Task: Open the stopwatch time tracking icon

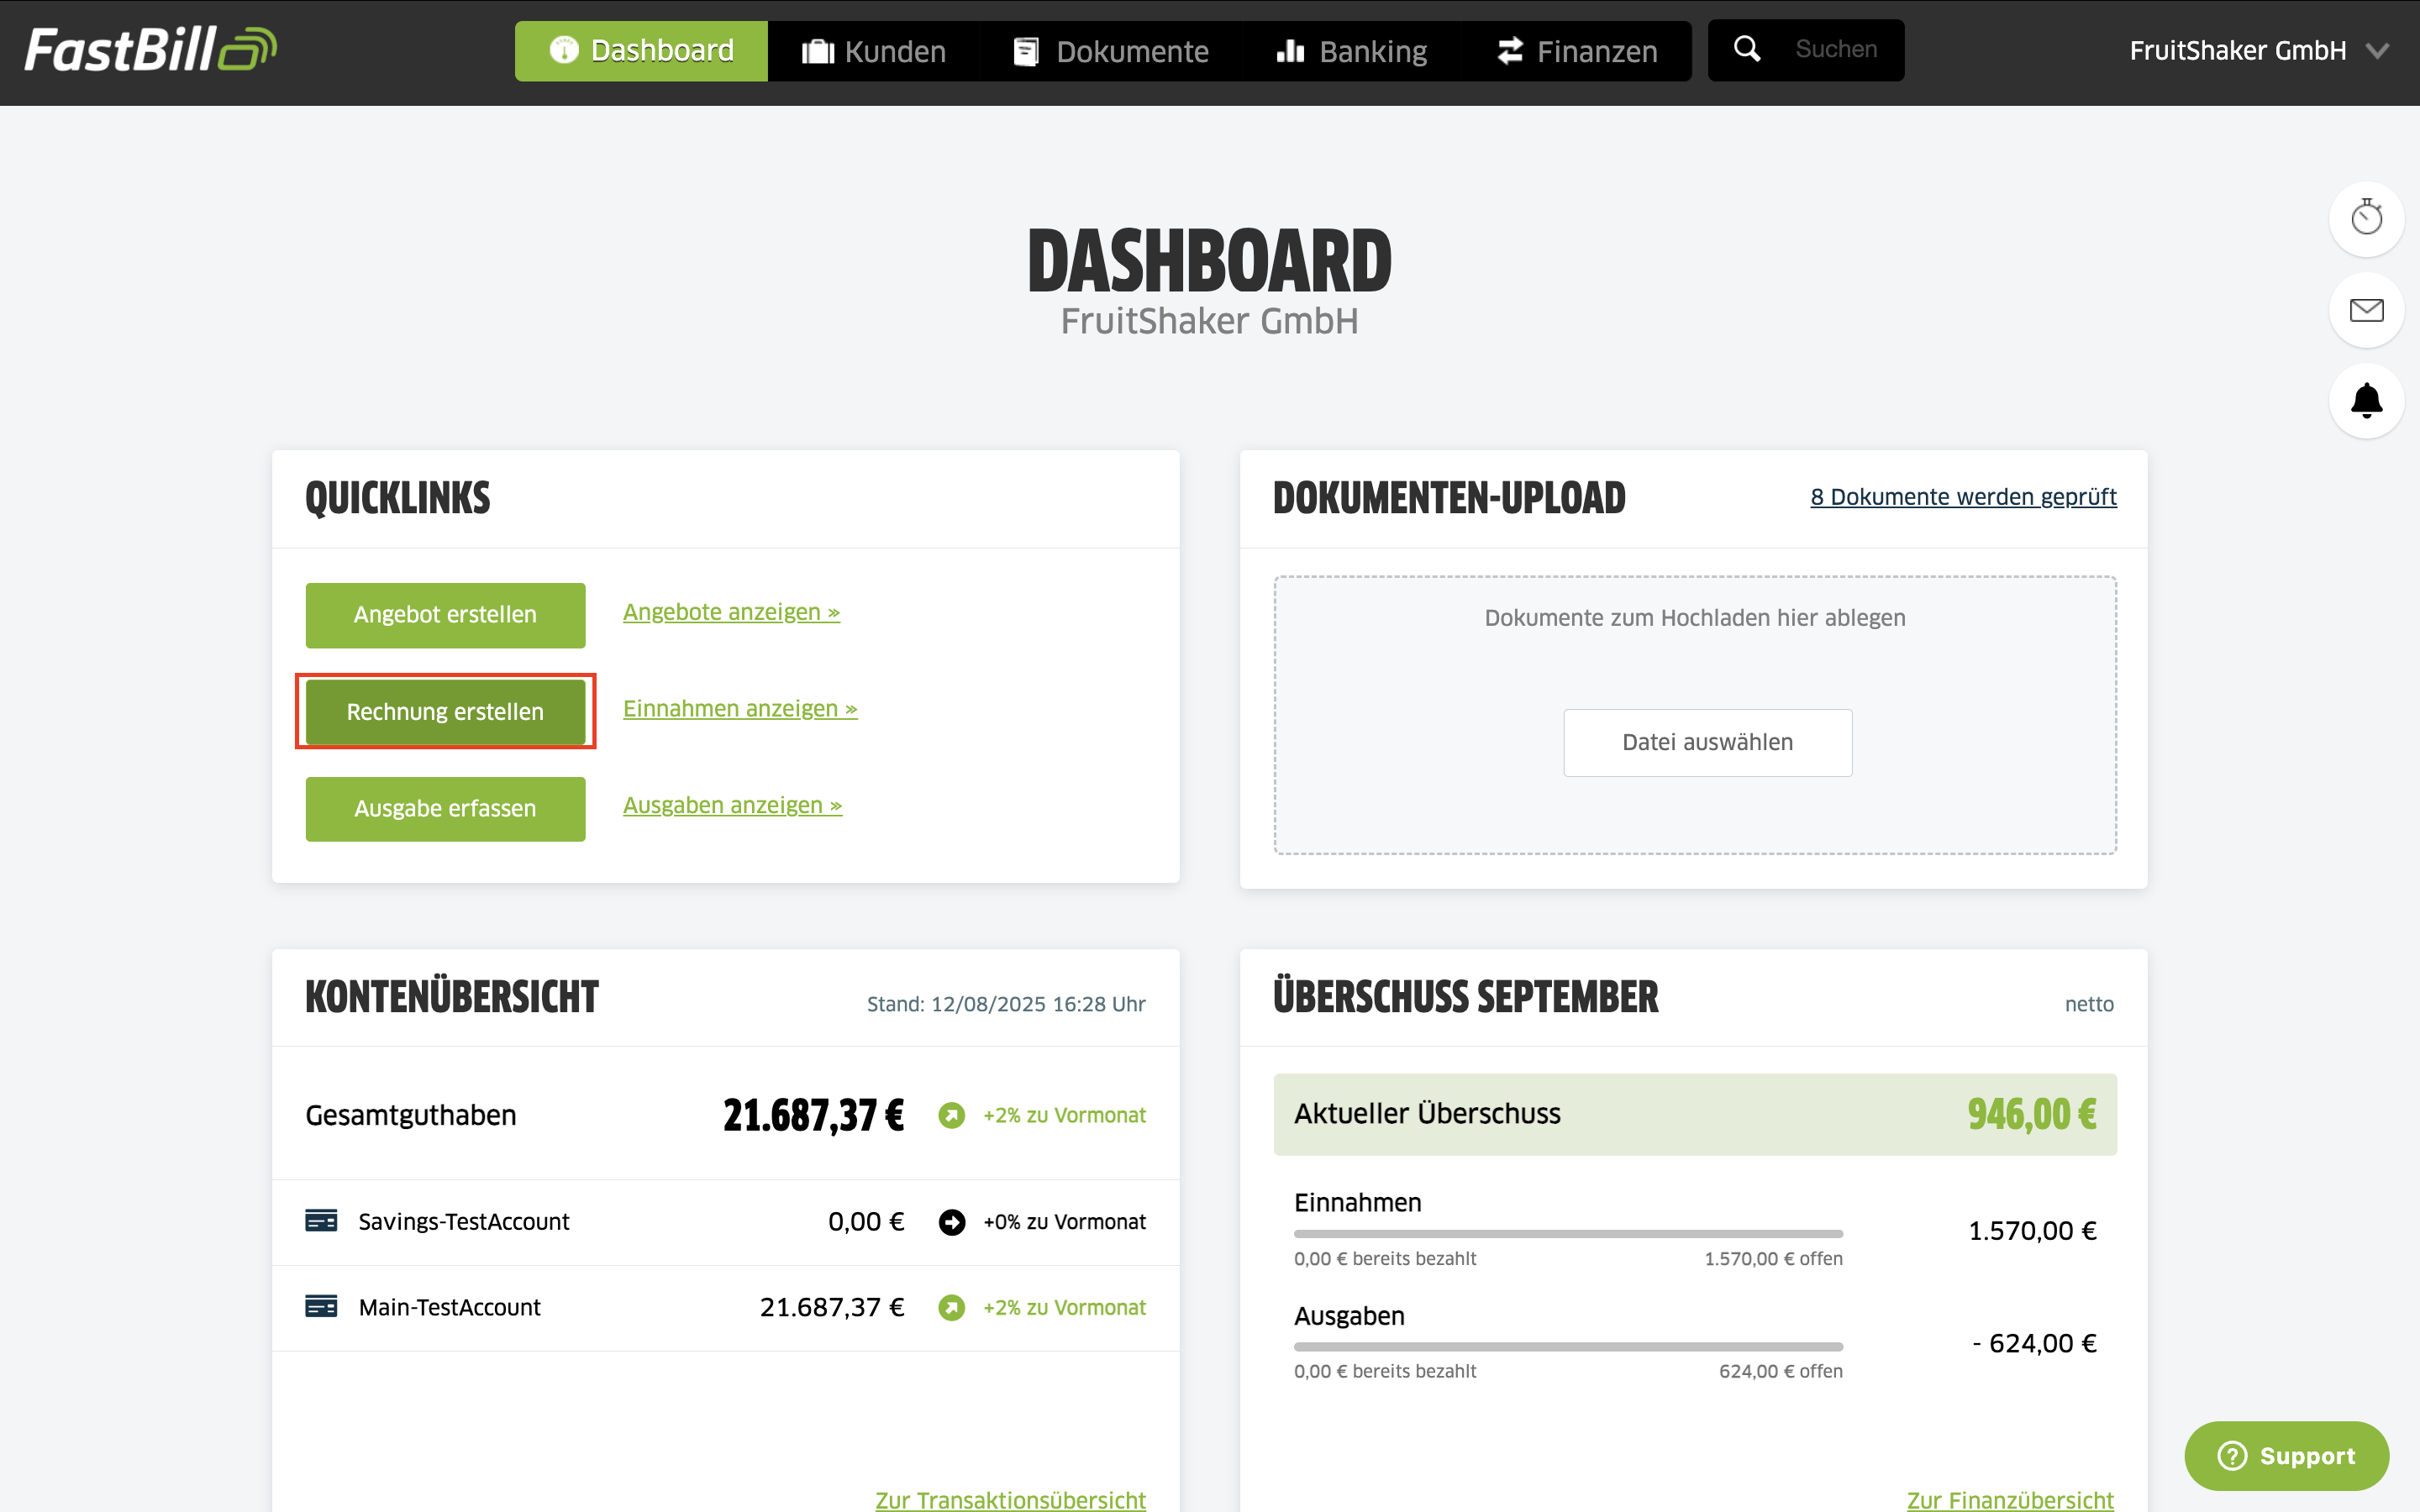Action: [2366, 218]
